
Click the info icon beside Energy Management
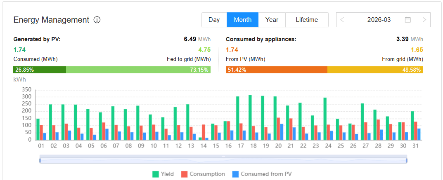pos(97,20)
